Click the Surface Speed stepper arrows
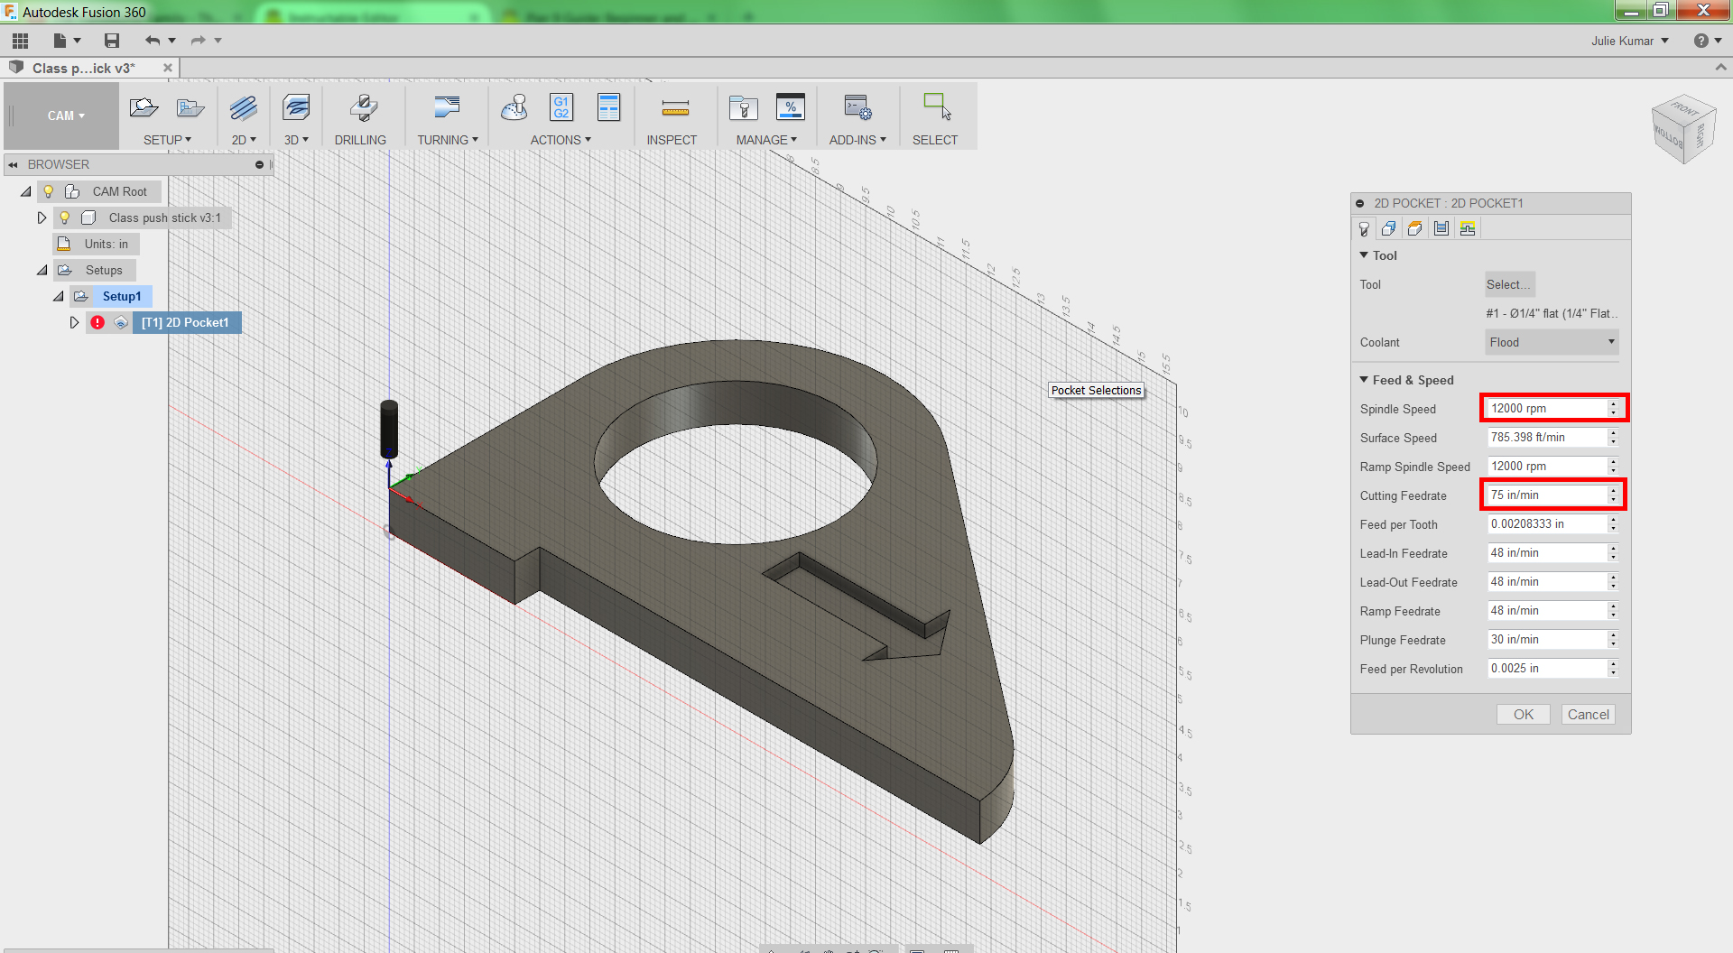This screenshot has height=953, width=1733. click(1613, 437)
